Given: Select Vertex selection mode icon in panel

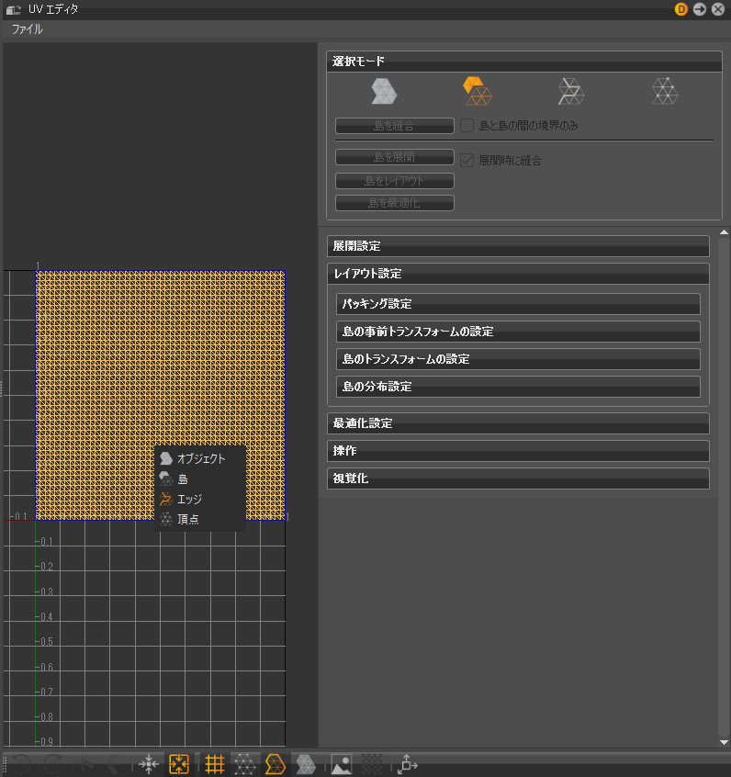Looking at the screenshot, I should [665, 91].
